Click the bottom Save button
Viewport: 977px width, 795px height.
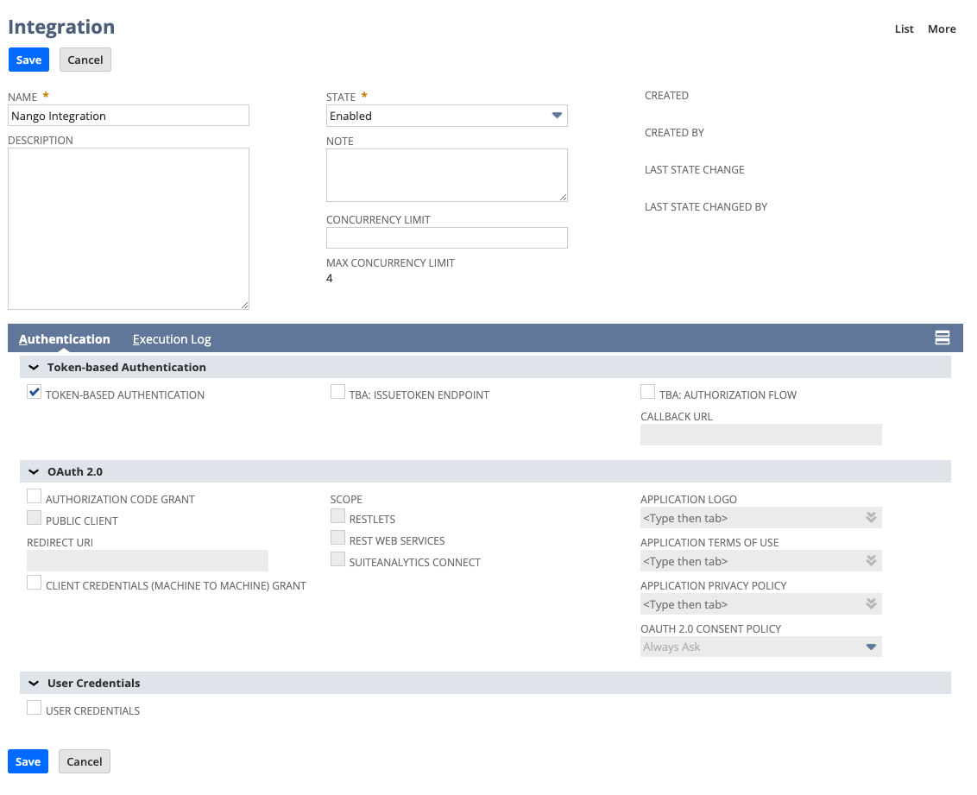(x=28, y=761)
